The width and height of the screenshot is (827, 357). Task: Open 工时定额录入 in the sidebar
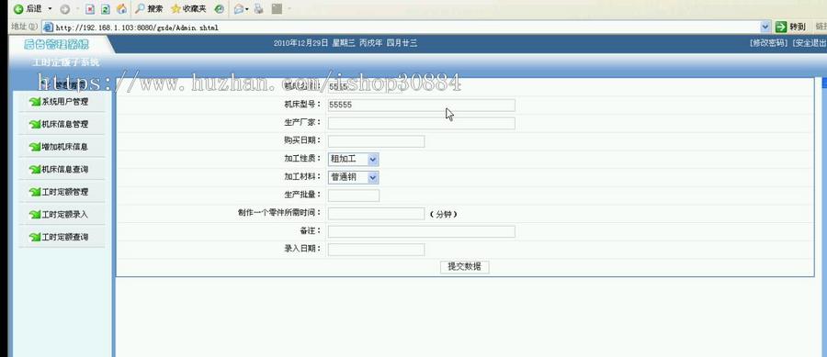click(64, 215)
